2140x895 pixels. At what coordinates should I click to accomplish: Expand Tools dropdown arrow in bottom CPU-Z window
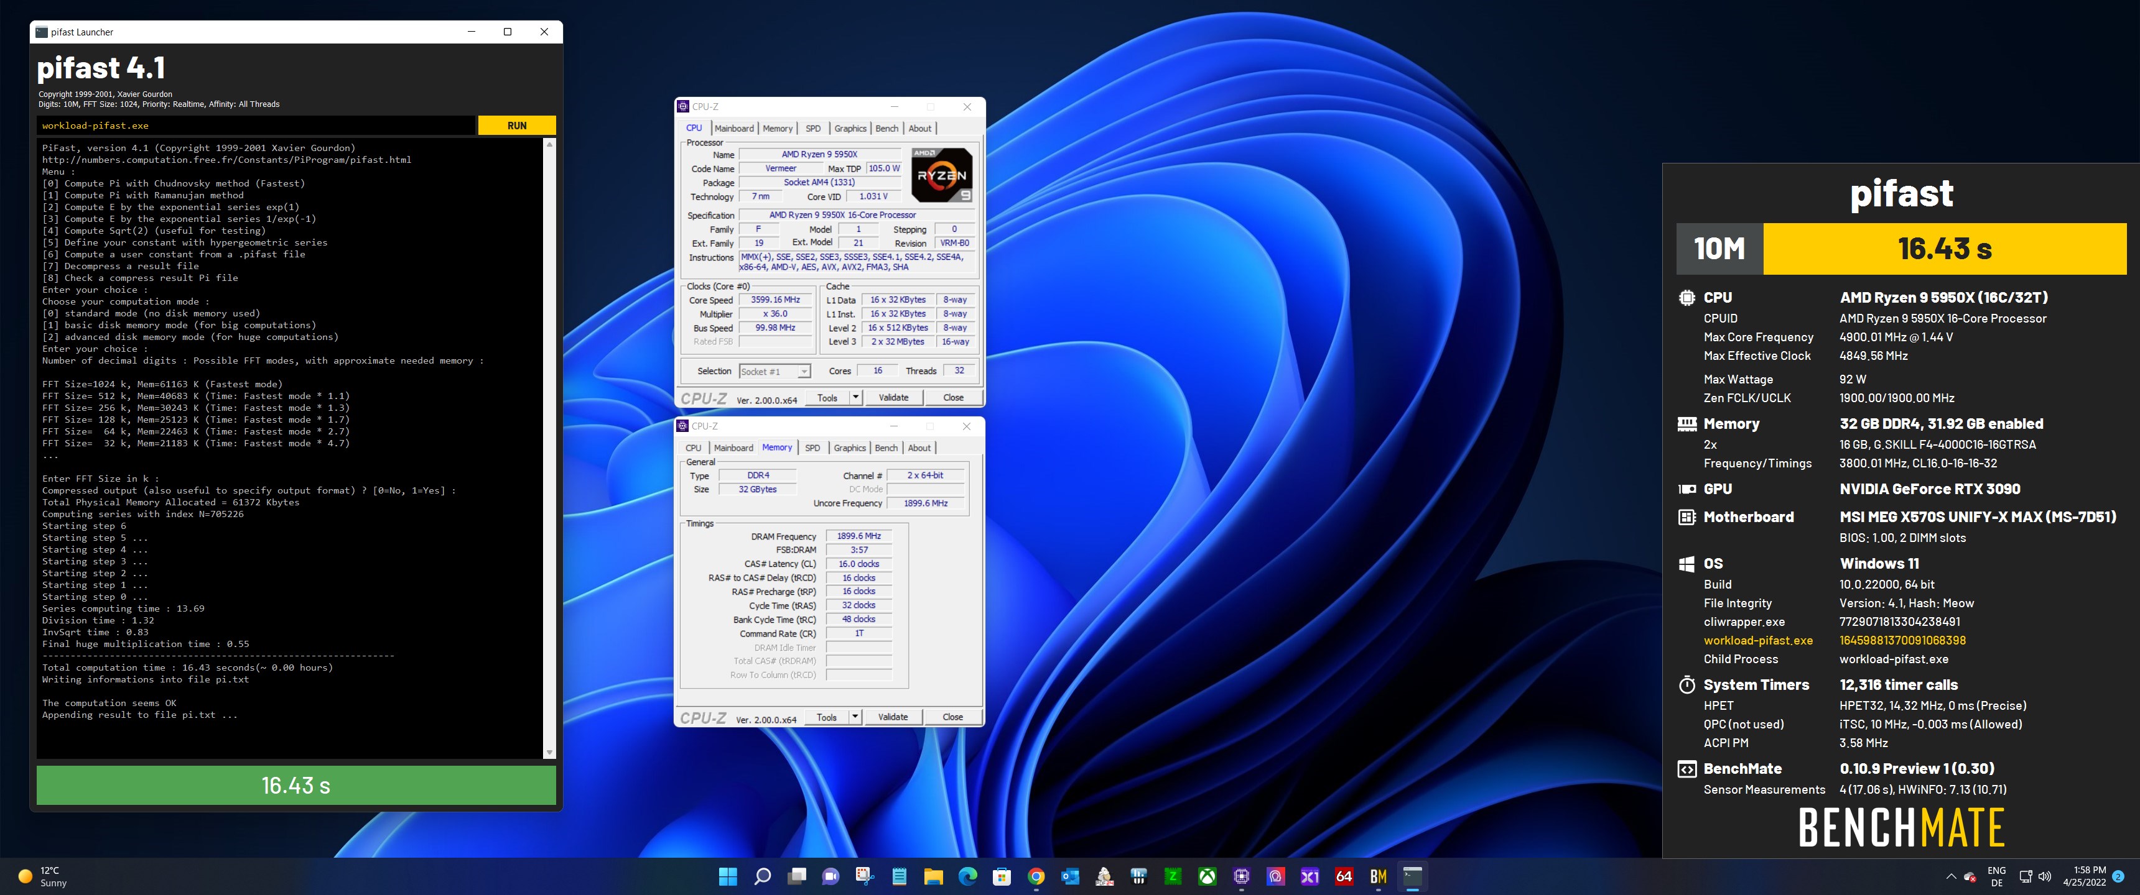(x=855, y=717)
